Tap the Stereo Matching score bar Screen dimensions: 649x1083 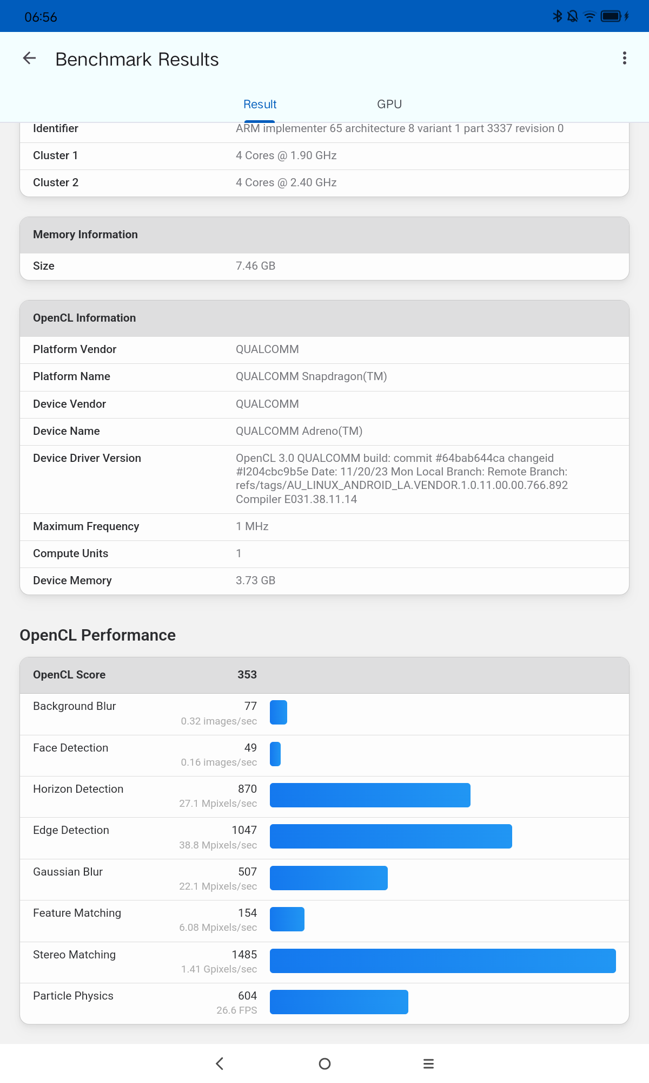(442, 961)
